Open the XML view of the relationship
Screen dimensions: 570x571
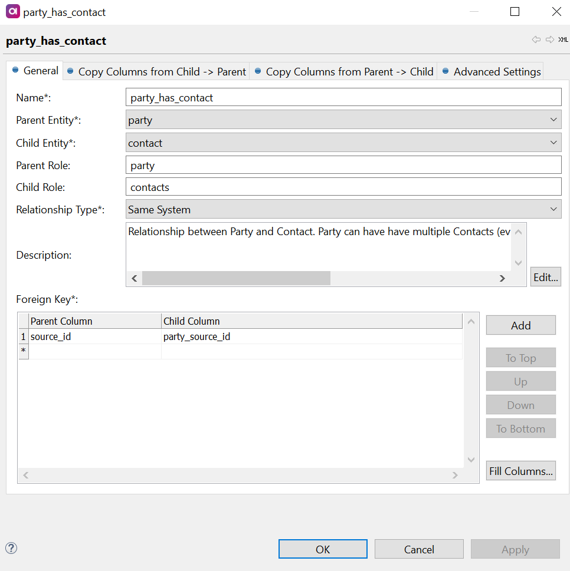click(x=563, y=39)
